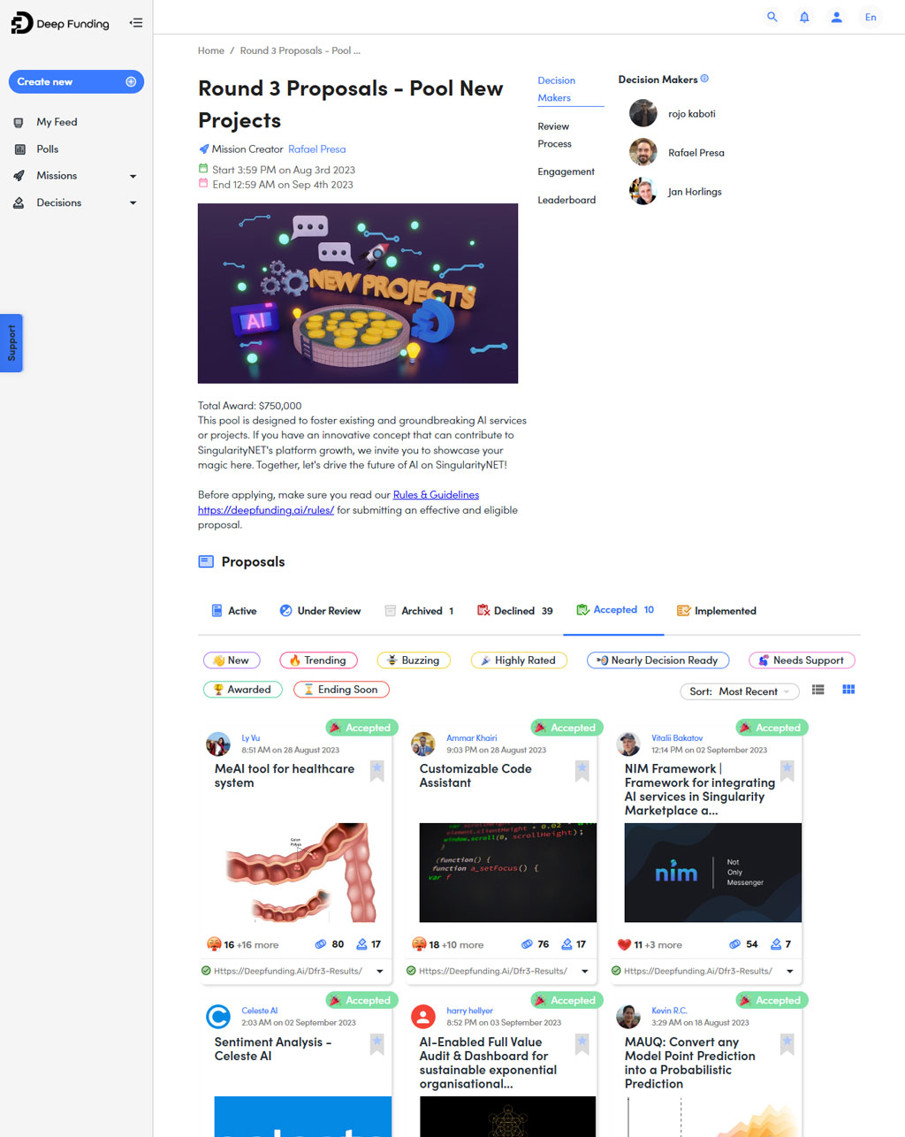The image size is (905, 1137).
Task: Jump to Review Process section
Action: point(554,135)
